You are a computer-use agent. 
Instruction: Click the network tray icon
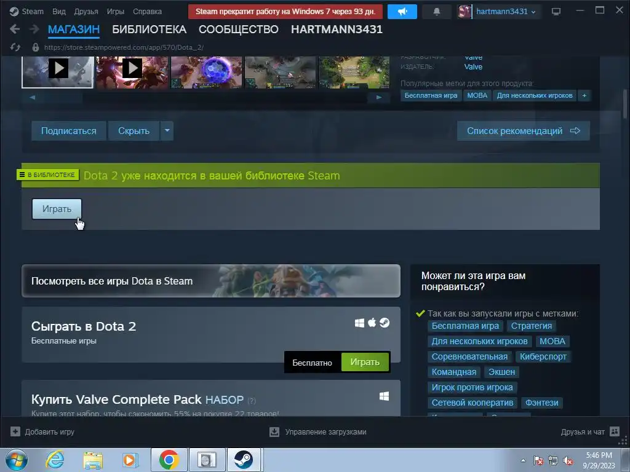pyautogui.click(x=553, y=461)
